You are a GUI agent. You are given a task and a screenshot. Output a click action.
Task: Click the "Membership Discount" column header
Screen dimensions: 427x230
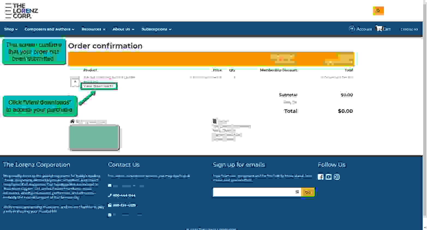click(x=279, y=70)
